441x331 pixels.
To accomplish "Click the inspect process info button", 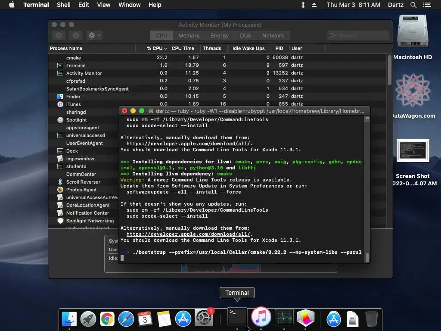I will pos(76,35).
